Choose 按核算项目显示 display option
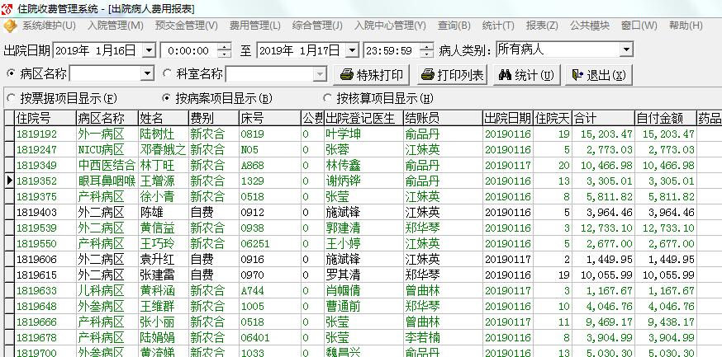The image size is (722, 357). (x=327, y=98)
